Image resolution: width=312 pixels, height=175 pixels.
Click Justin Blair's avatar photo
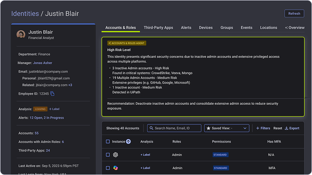(x=21, y=34)
